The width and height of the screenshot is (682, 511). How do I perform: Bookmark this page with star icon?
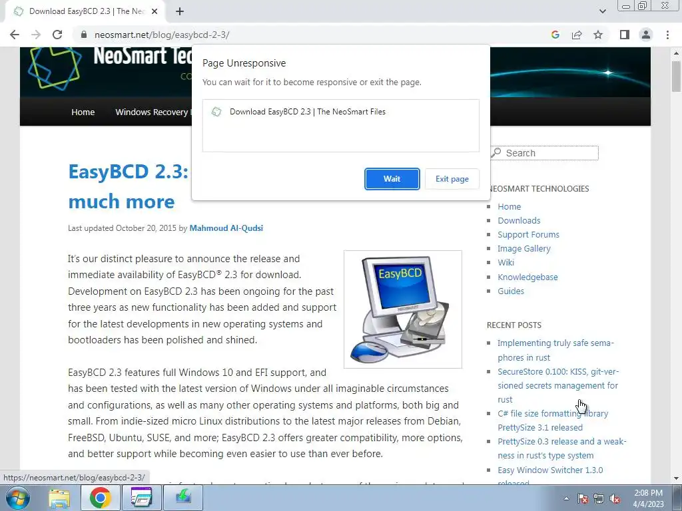click(598, 35)
